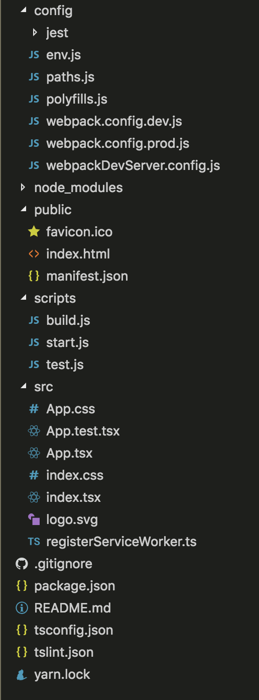
Task: Open App.test.tsx file
Action: point(83,431)
